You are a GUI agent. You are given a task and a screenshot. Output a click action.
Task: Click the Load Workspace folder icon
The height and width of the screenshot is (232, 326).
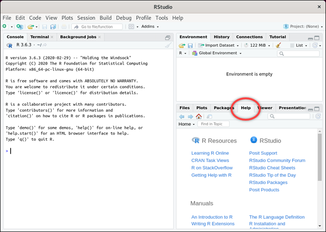[182, 45]
